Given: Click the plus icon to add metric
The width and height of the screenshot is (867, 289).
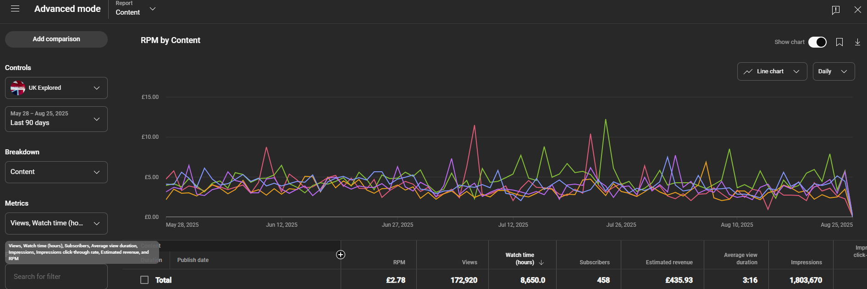Looking at the screenshot, I should tap(341, 255).
